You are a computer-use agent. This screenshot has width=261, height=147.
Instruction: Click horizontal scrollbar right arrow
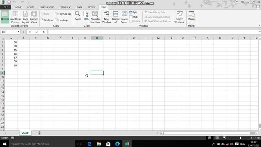click(257, 133)
